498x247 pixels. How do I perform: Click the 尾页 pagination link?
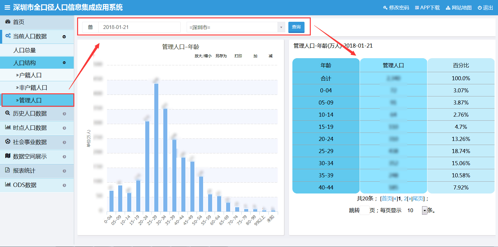click(x=418, y=198)
